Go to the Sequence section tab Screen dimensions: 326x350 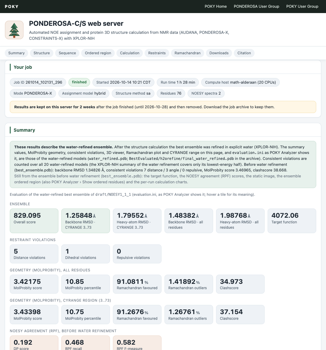(67, 53)
